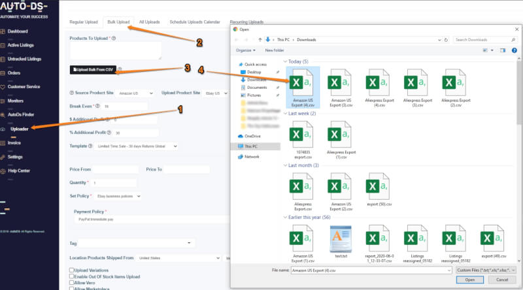This screenshot has height=290, width=523.
Task: Open the Dashboard sidebar item
Action: pos(18,31)
